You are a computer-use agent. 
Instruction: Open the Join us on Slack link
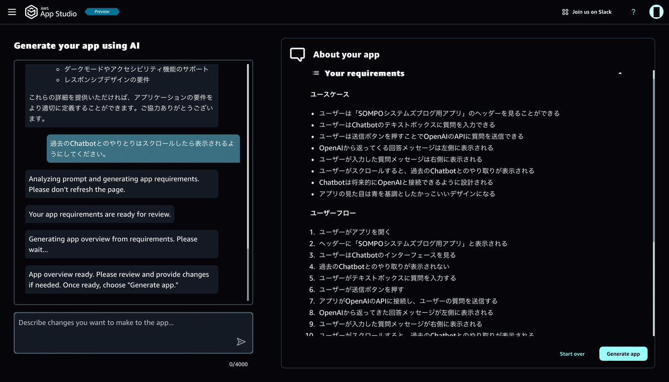(591, 12)
